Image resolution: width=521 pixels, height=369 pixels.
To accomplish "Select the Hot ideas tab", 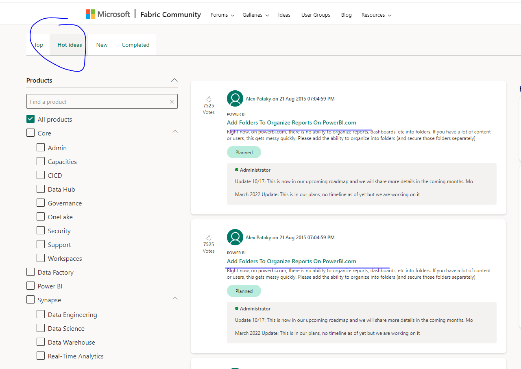I will click(x=70, y=45).
